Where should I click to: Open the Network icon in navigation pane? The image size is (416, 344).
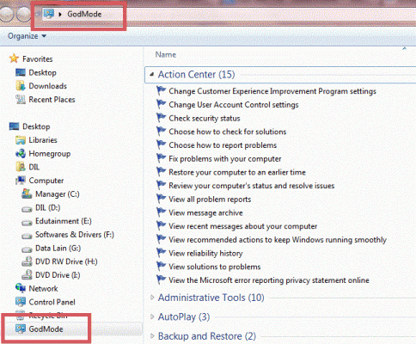click(21, 288)
